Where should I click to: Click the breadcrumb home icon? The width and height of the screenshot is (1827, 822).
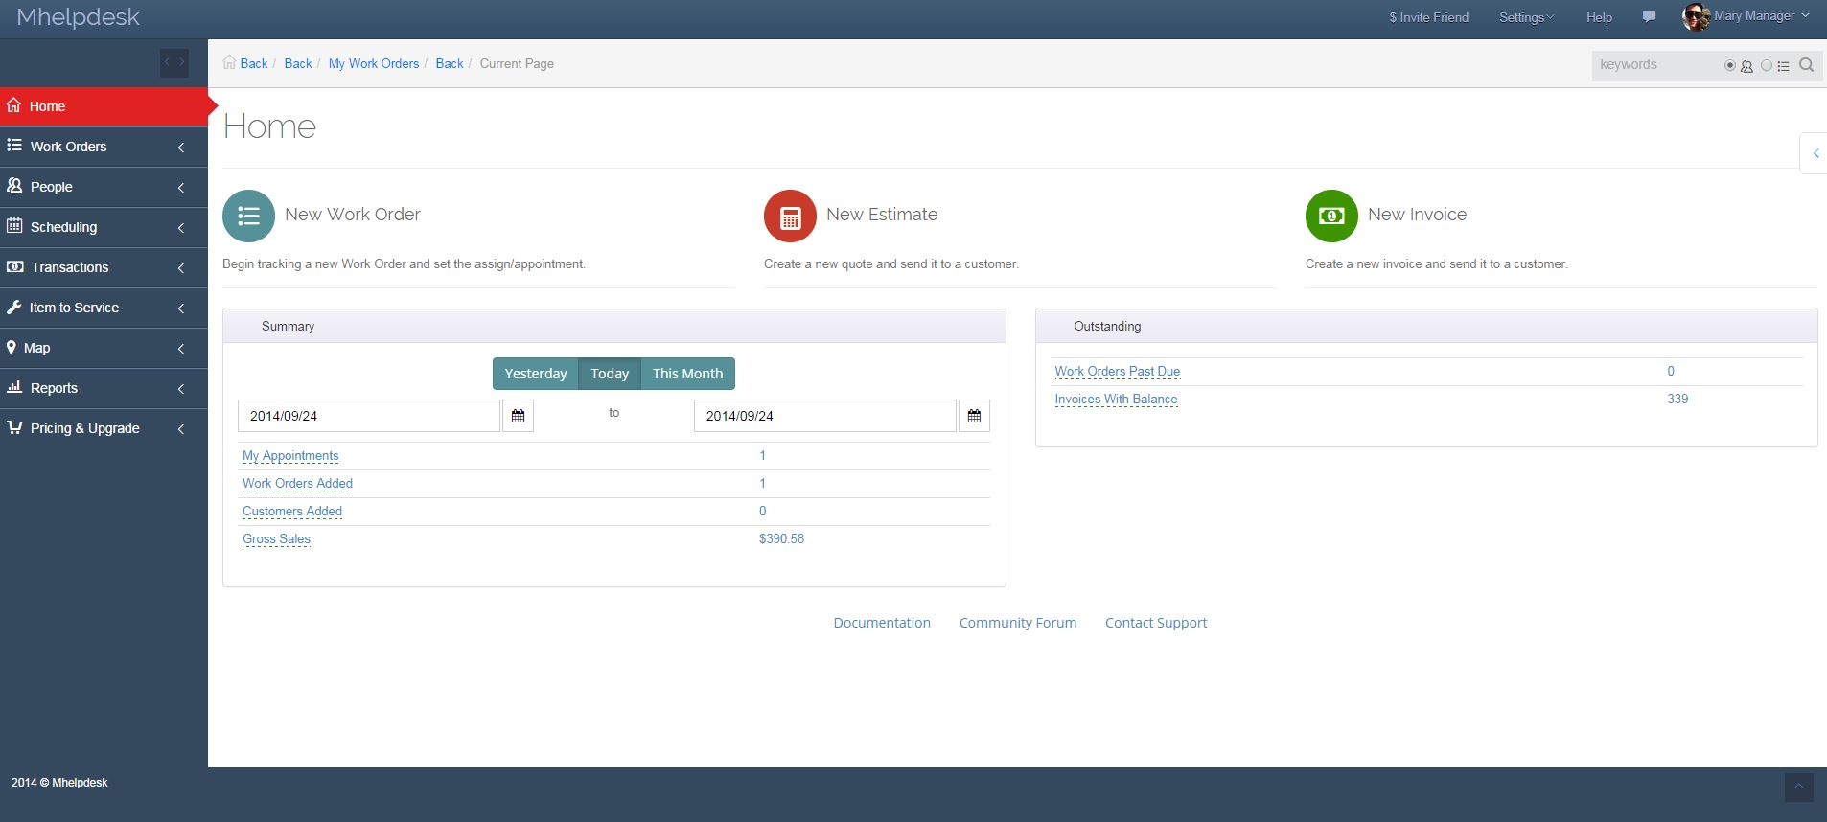click(x=229, y=62)
